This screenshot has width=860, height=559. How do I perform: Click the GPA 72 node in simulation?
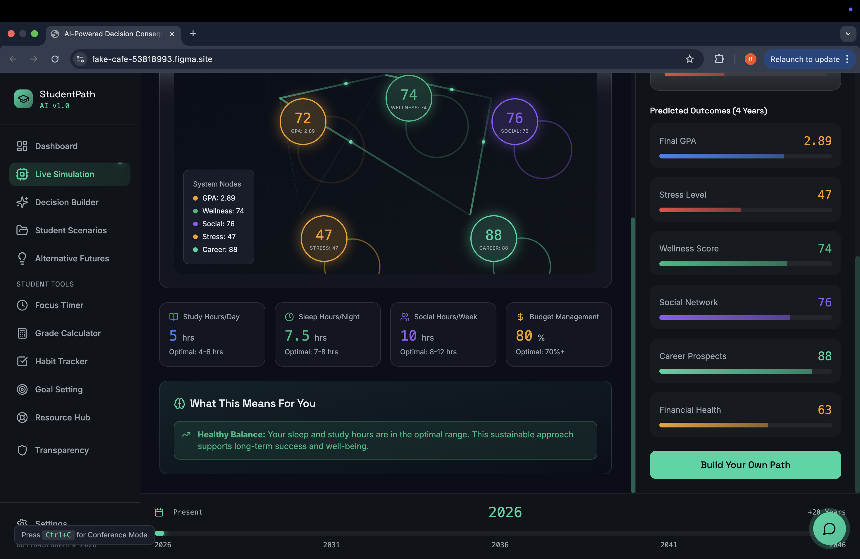[x=303, y=122]
